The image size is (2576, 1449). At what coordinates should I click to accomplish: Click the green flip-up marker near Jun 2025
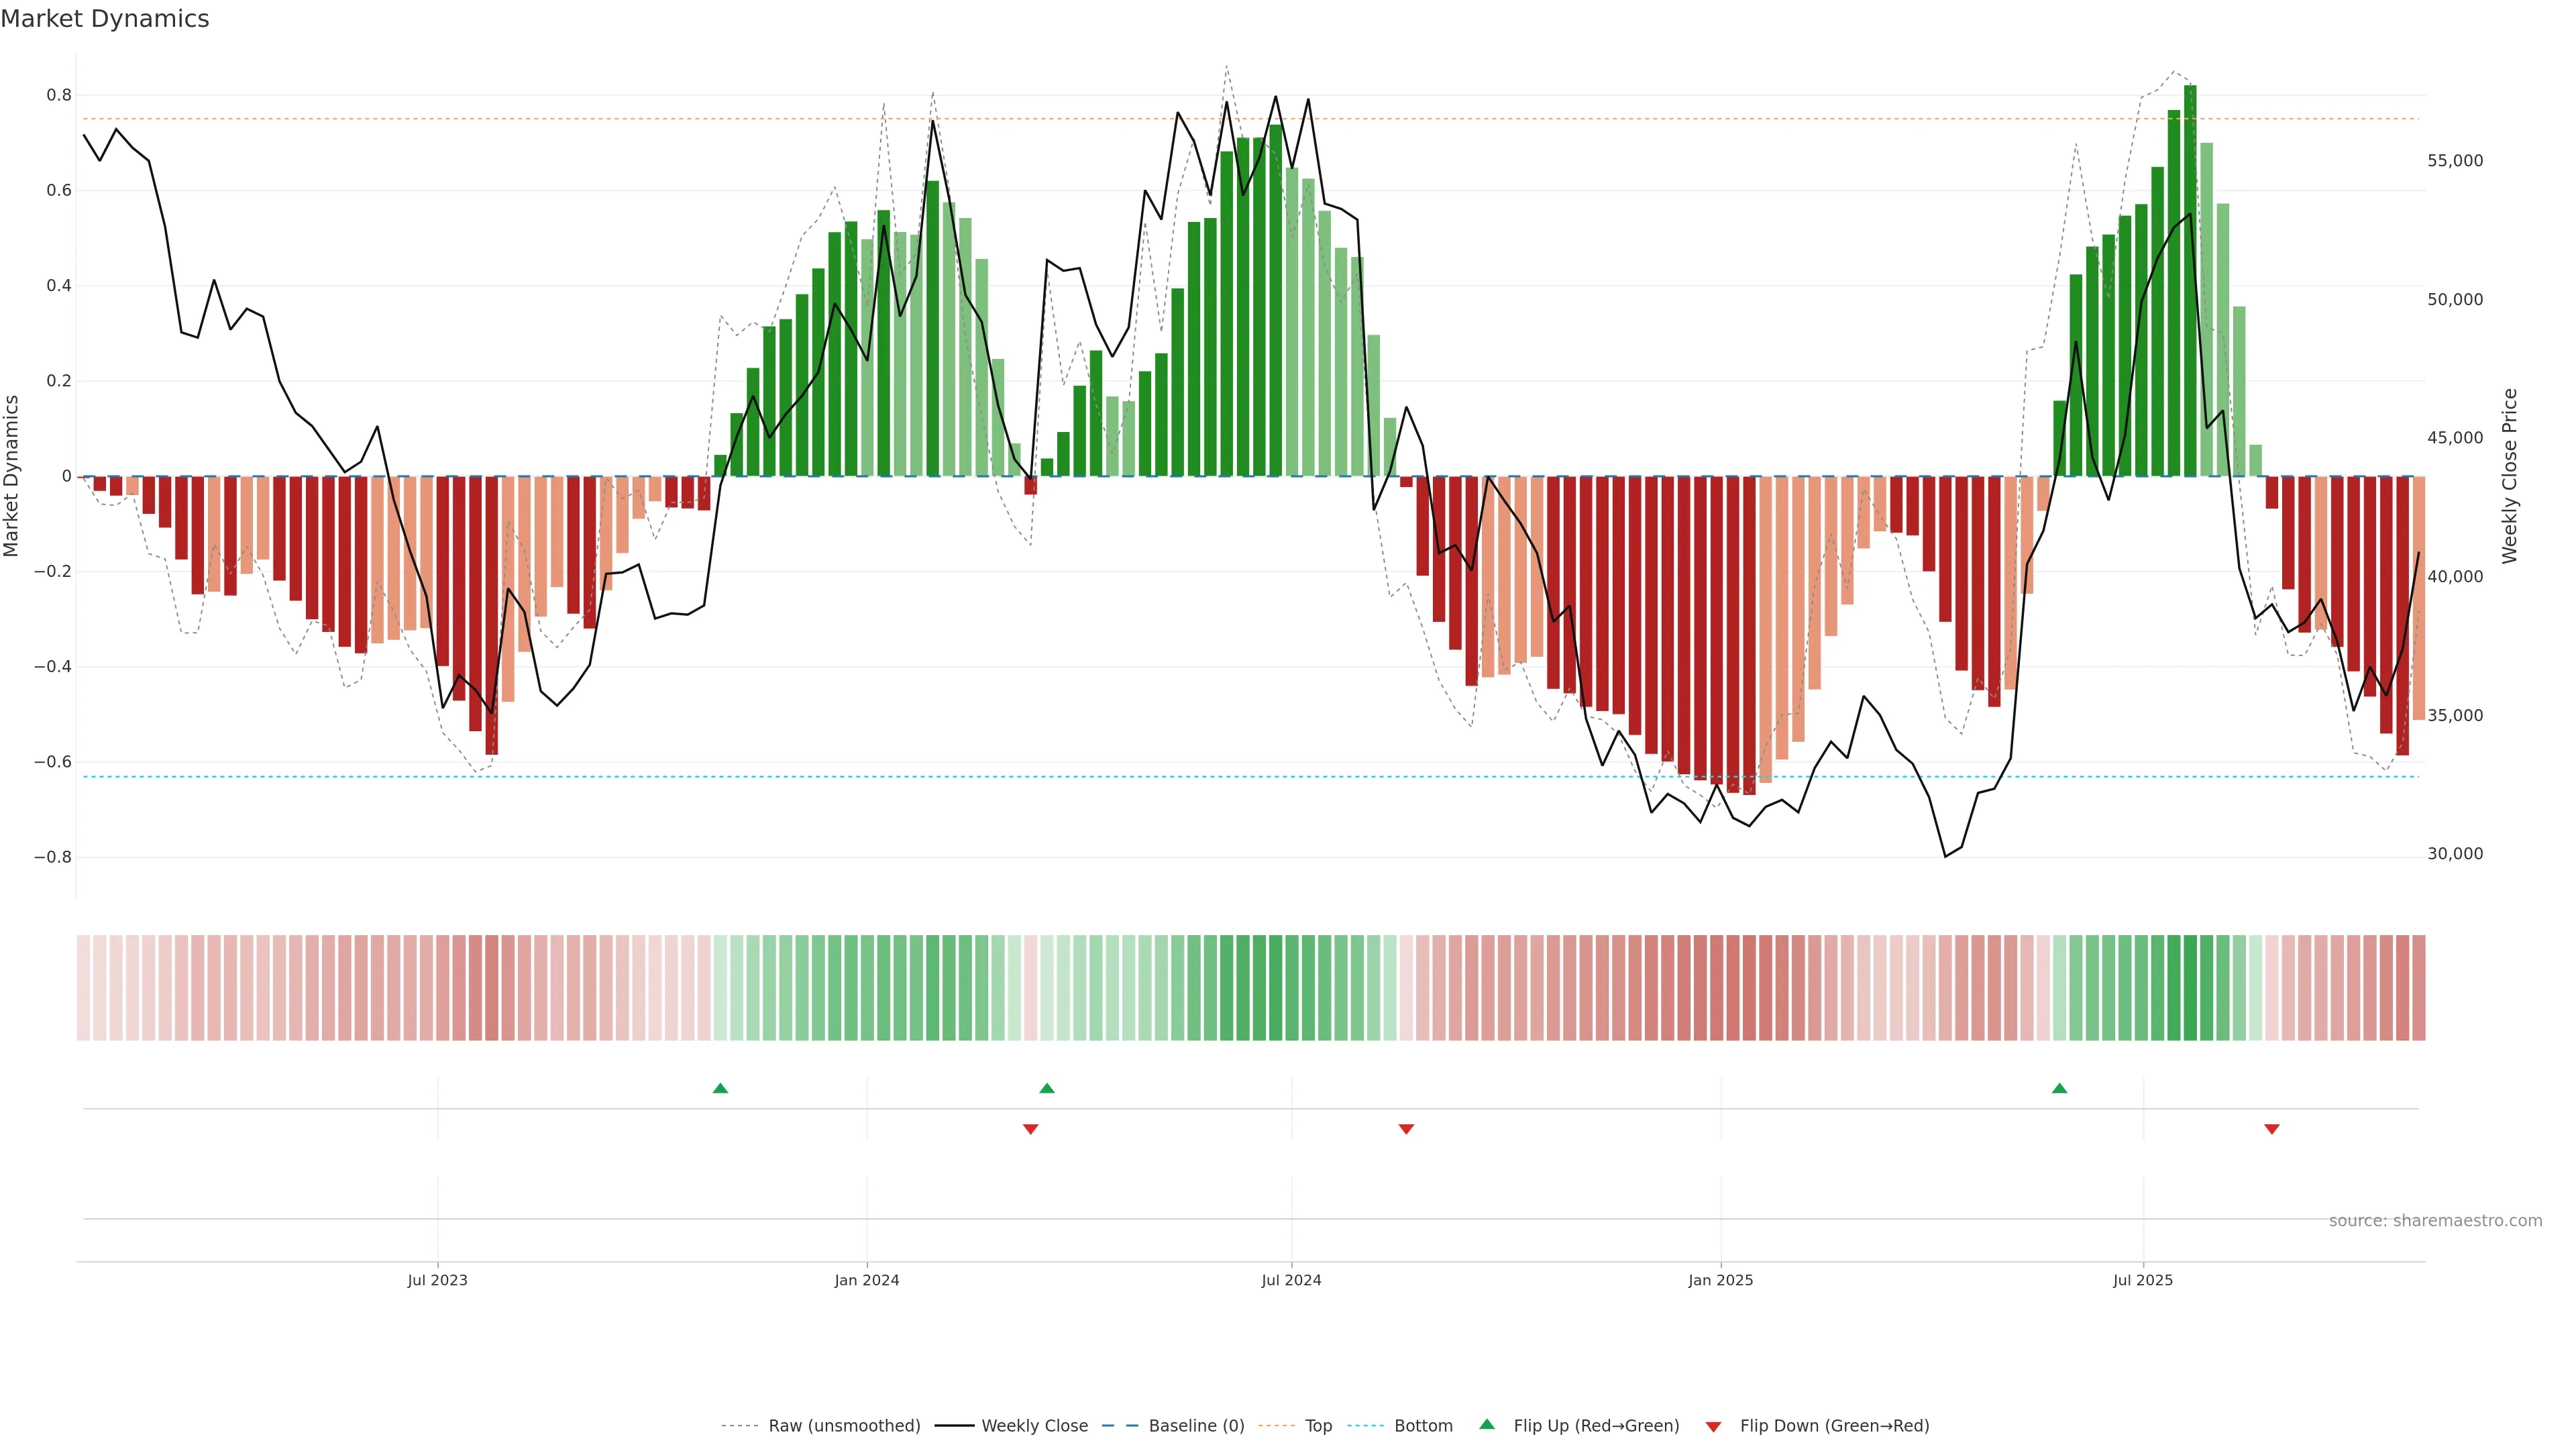2059,1088
